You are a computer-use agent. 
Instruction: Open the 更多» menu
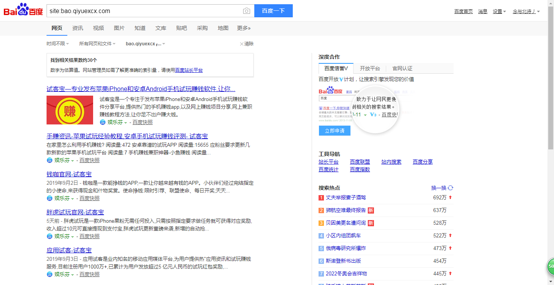[244, 28]
